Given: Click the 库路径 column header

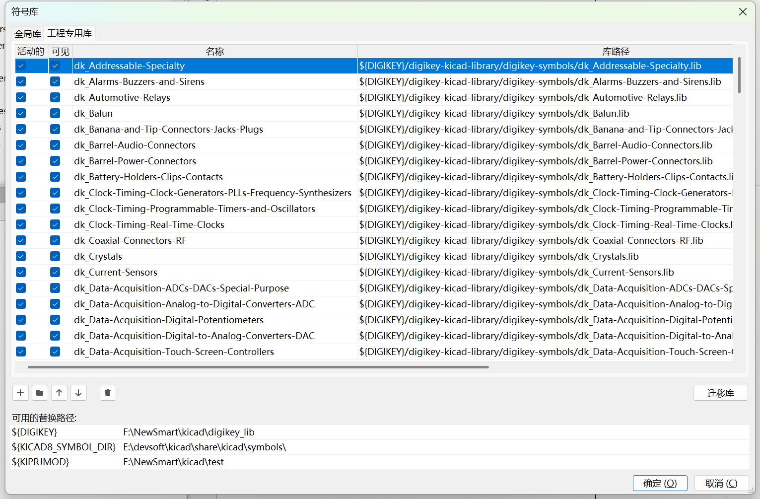Looking at the screenshot, I should 616,51.
